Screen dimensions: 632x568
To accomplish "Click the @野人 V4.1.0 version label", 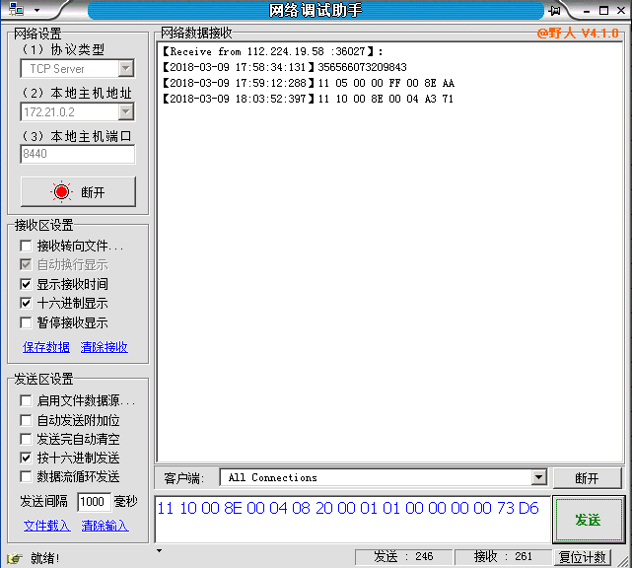I will coord(578,34).
